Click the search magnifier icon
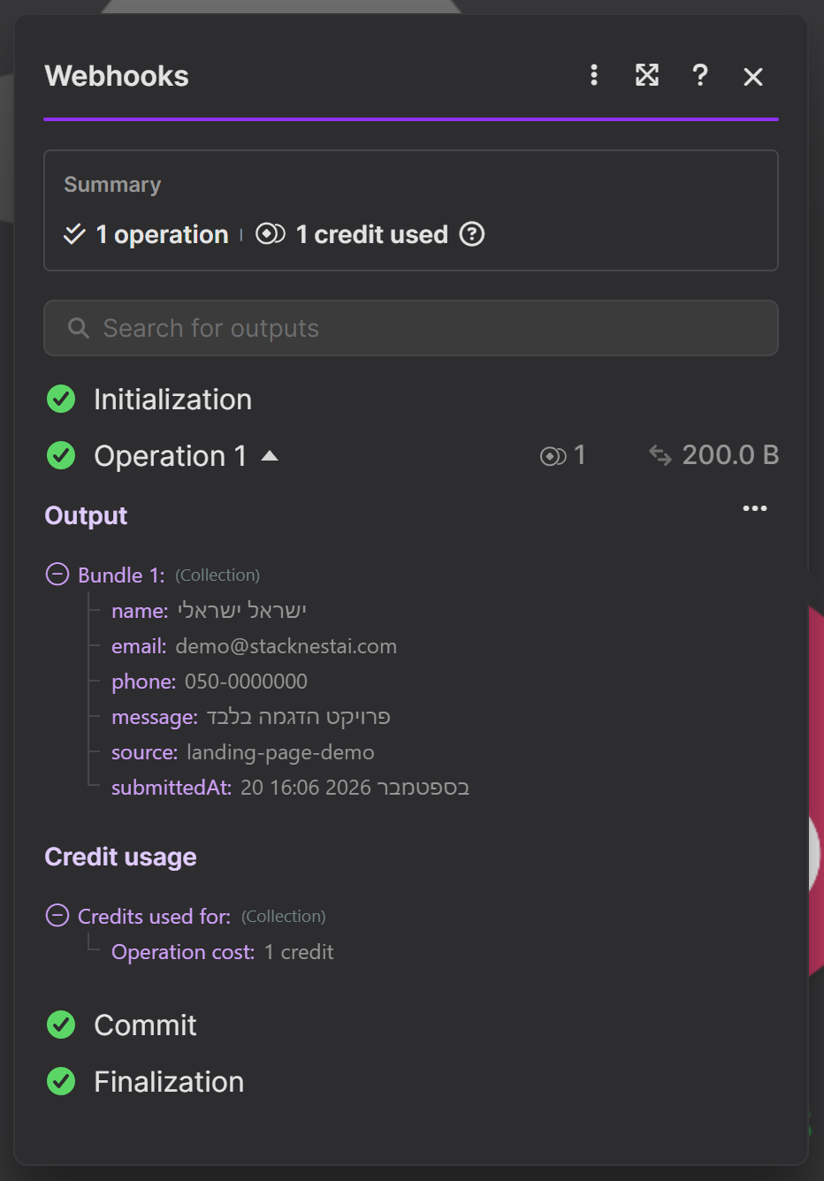 coord(79,328)
